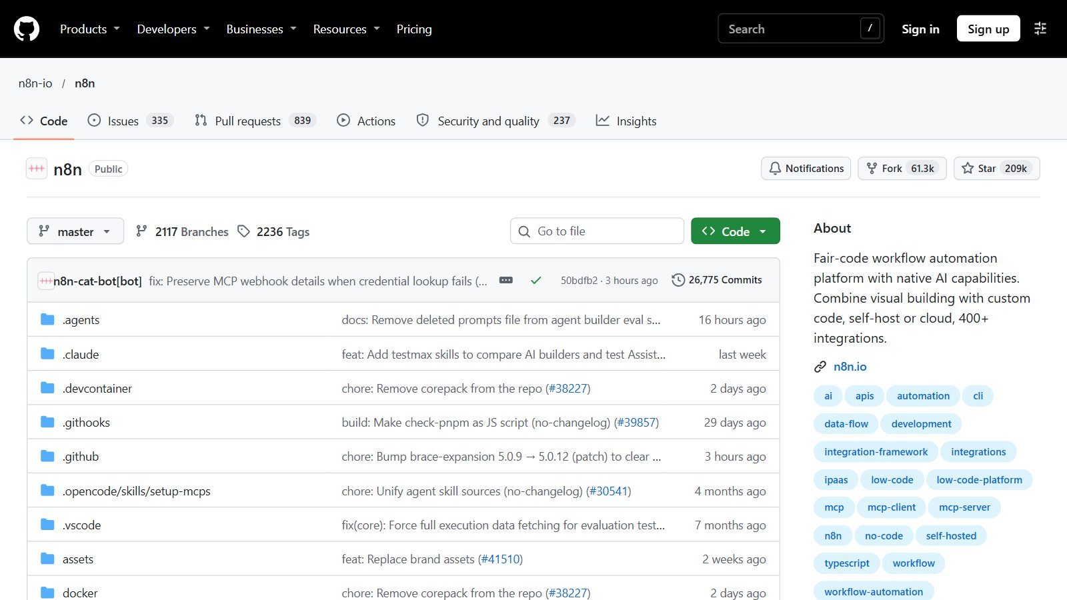Expand the commit message ellipsis button

point(506,280)
